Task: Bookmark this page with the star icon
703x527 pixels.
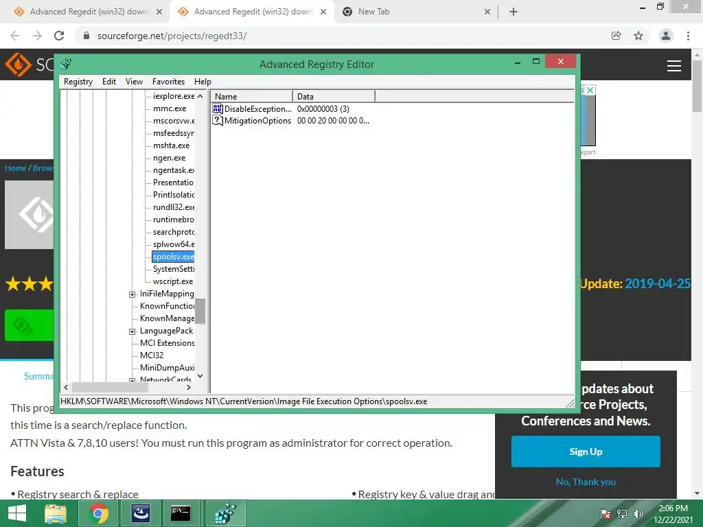Action: pos(638,36)
